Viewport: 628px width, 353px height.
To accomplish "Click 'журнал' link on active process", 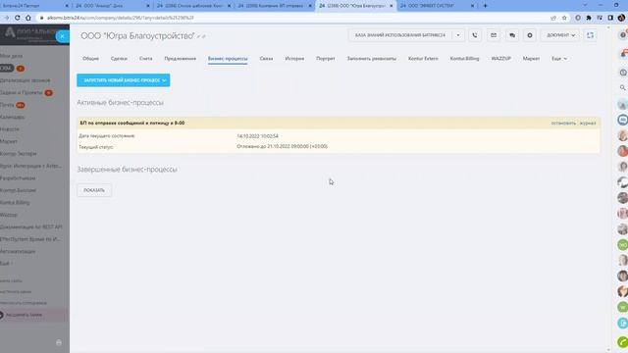I will (588, 124).
